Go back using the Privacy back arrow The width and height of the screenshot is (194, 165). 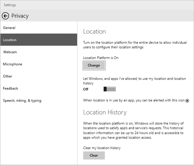click(x=5, y=16)
